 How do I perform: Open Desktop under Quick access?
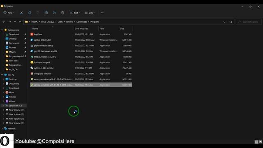(13, 39)
